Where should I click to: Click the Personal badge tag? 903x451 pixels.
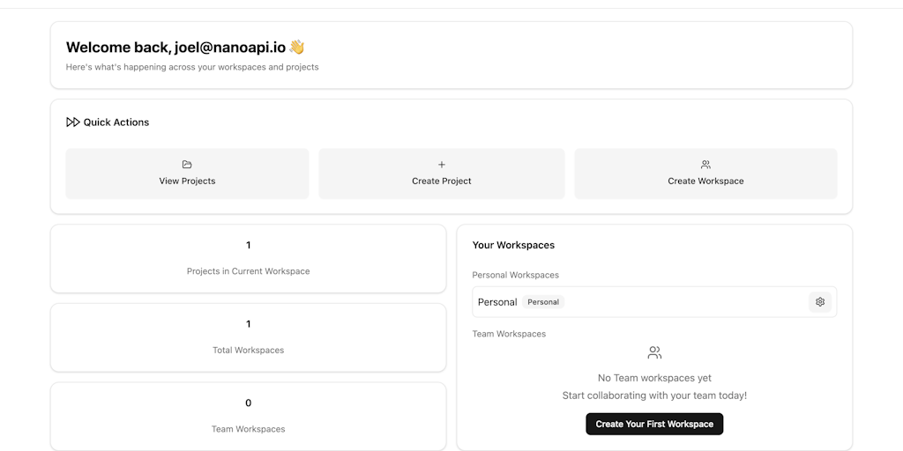click(x=543, y=302)
